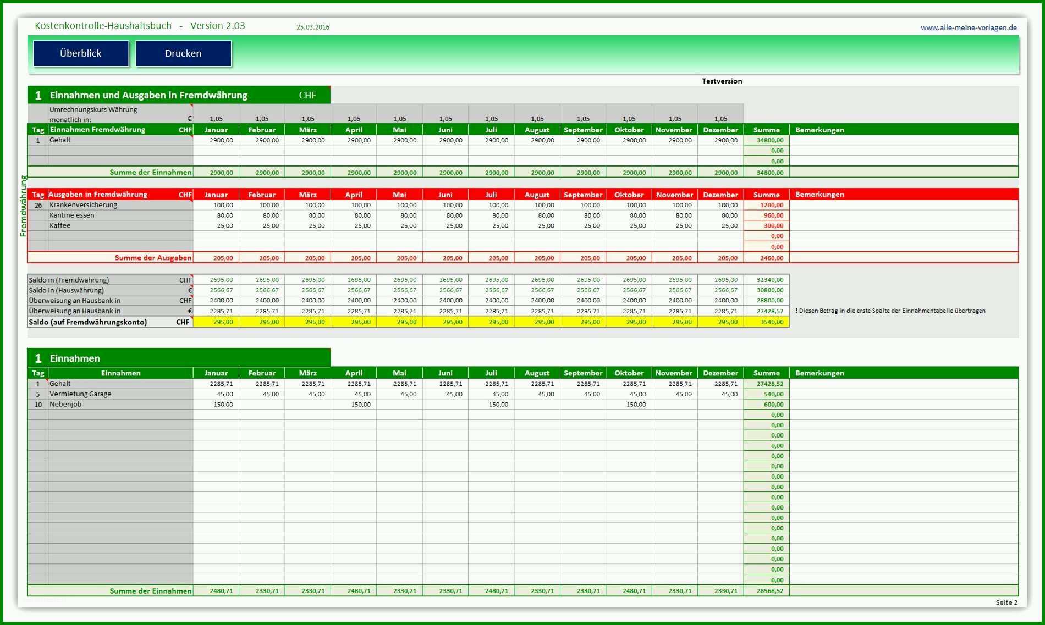
Task: Click the Nebenjob 150,00 cell for Oktober
Action: tap(629, 405)
